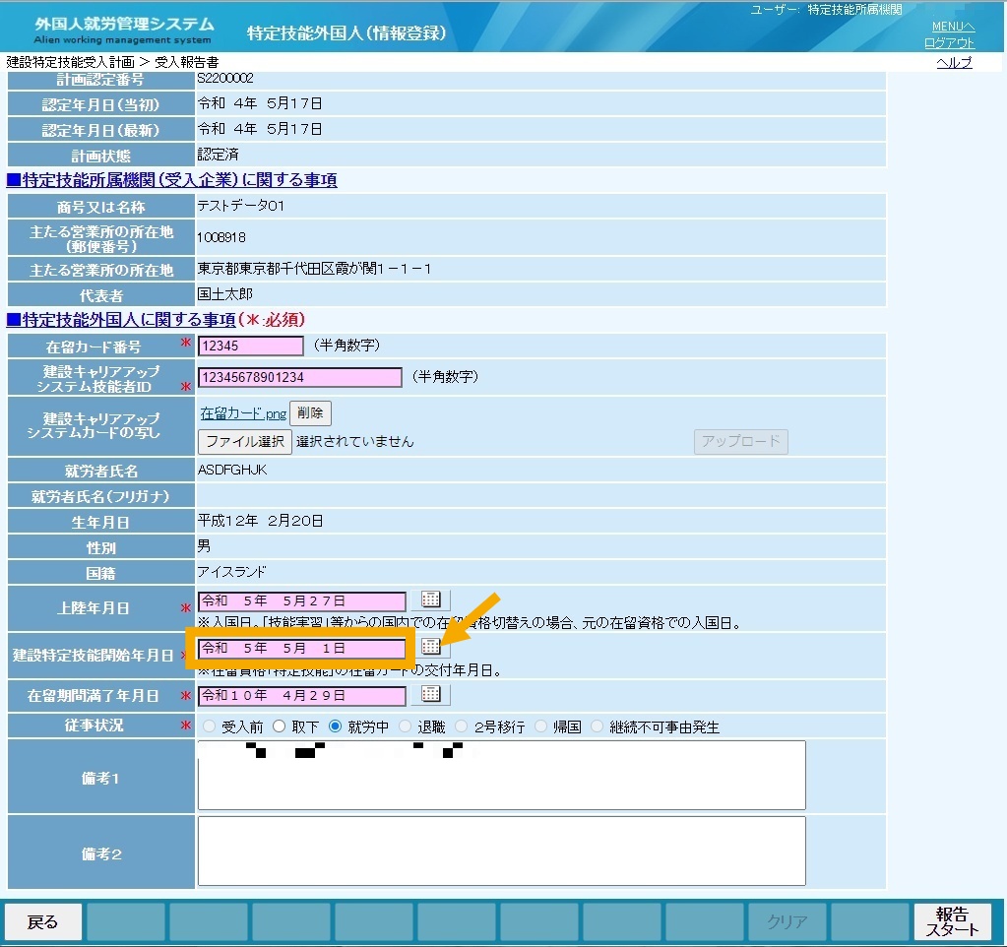The image size is (1007, 947).
Task: Open calendar picker for 在留期間満了年月日
Action: coord(431,694)
